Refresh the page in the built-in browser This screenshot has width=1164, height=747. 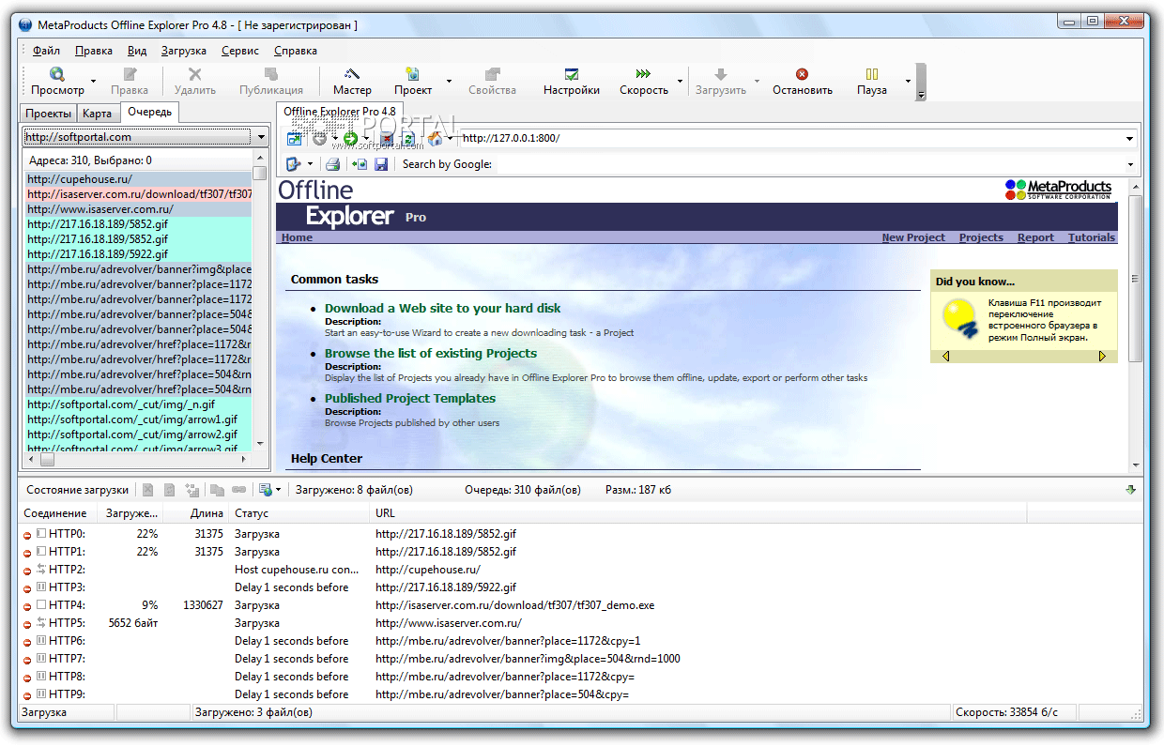410,139
